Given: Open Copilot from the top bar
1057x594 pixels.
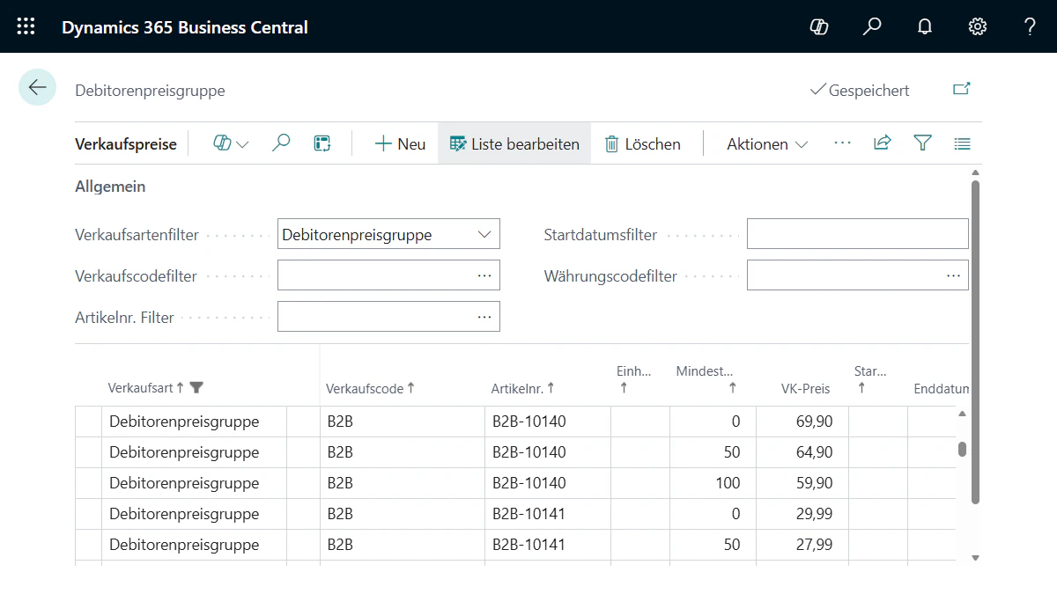Looking at the screenshot, I should tap(819, 26).
